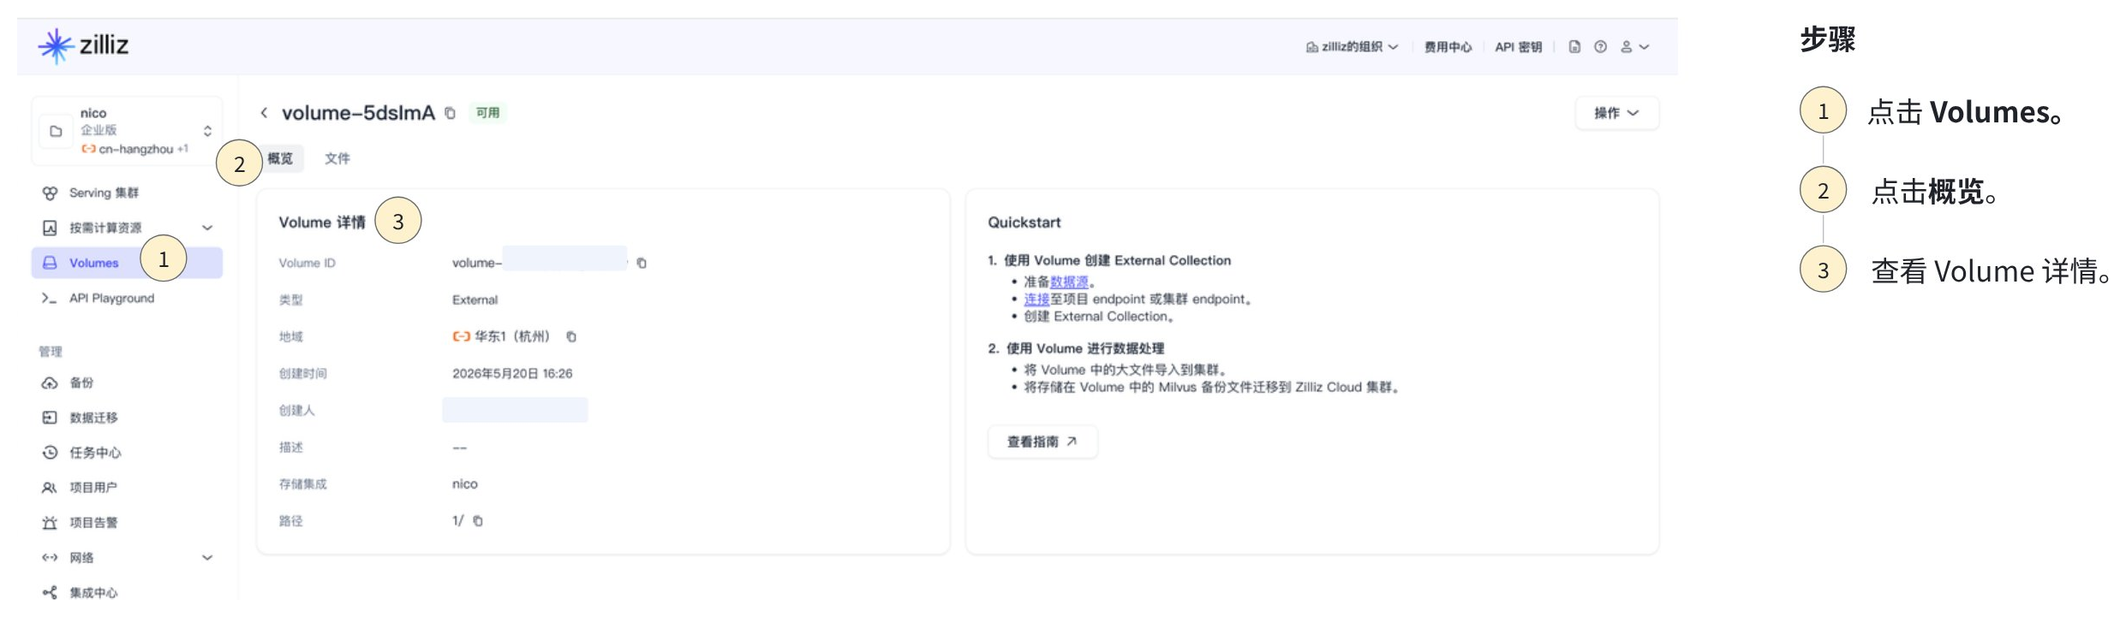2126x617 pixels.
Task: Click the help question-mark icon
Action: 1600,47
